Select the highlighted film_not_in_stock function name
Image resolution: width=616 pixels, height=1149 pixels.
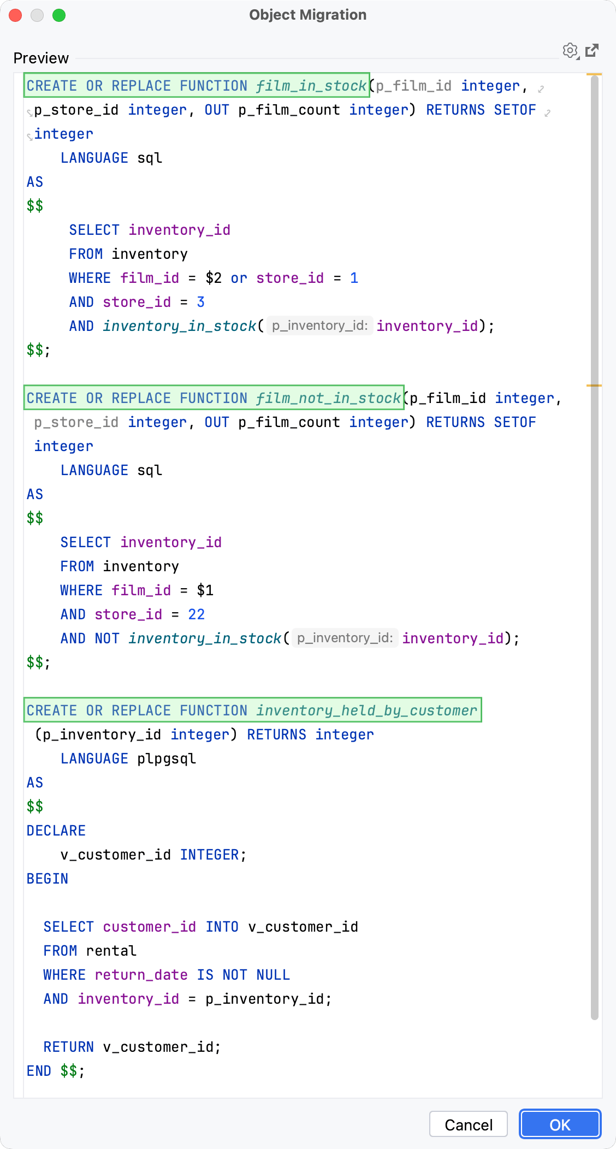click(328, 398)
